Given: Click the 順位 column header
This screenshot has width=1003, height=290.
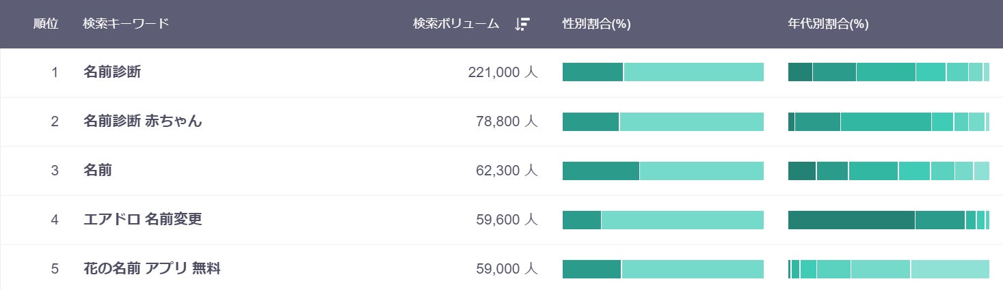Looking at the screenshot, I should 46,24.
